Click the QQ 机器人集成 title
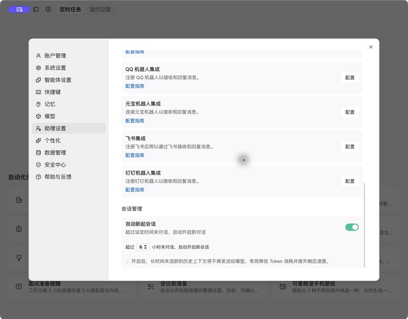Screen dimensions: 408x319 [x=142, y=69]
